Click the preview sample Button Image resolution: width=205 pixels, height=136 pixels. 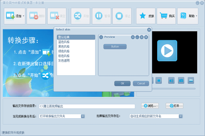click(x=115, y=47)
